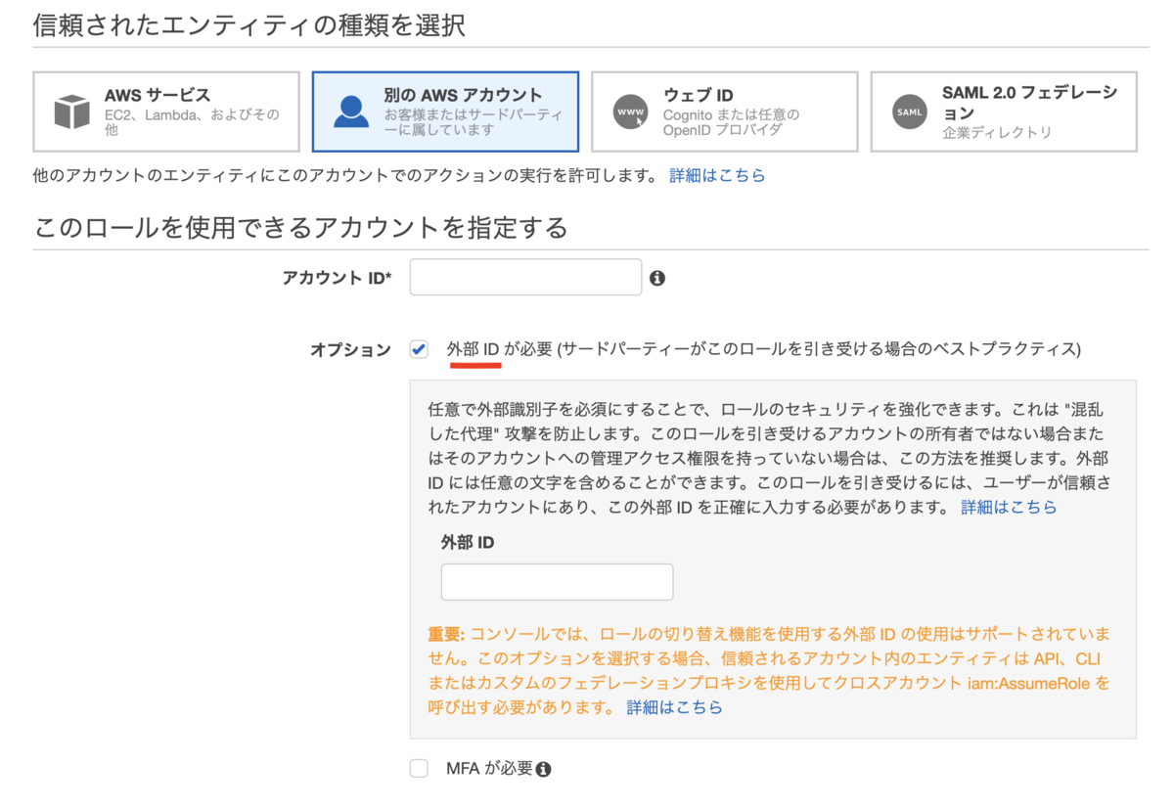The height and width of the screenshot is (809, 1174).
Task: Click the オプション label
Action: [351, 350]
